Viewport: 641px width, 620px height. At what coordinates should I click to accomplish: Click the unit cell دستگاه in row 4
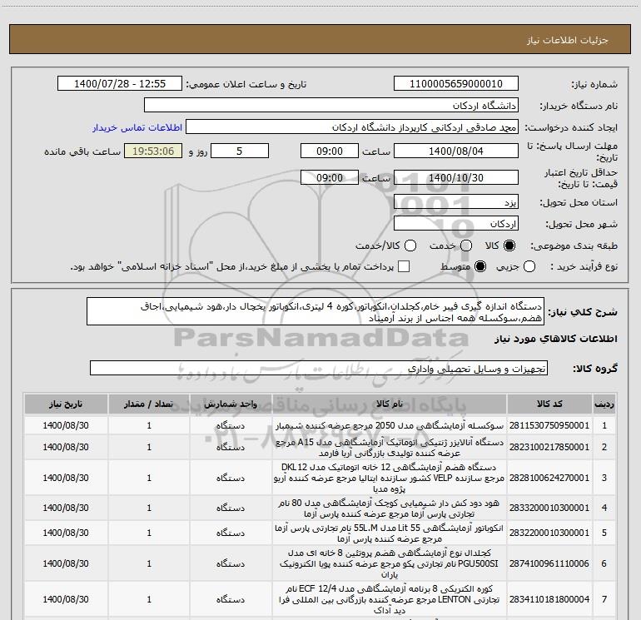coord(231,508)
